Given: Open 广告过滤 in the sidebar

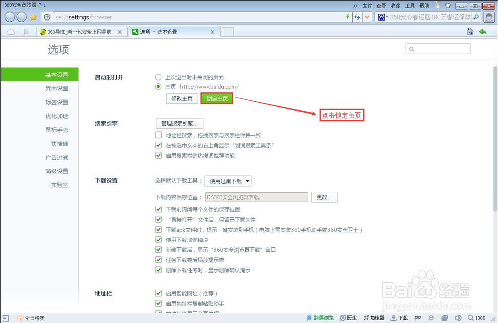Looking at the screenshot, I should click(x=57, y=158).
